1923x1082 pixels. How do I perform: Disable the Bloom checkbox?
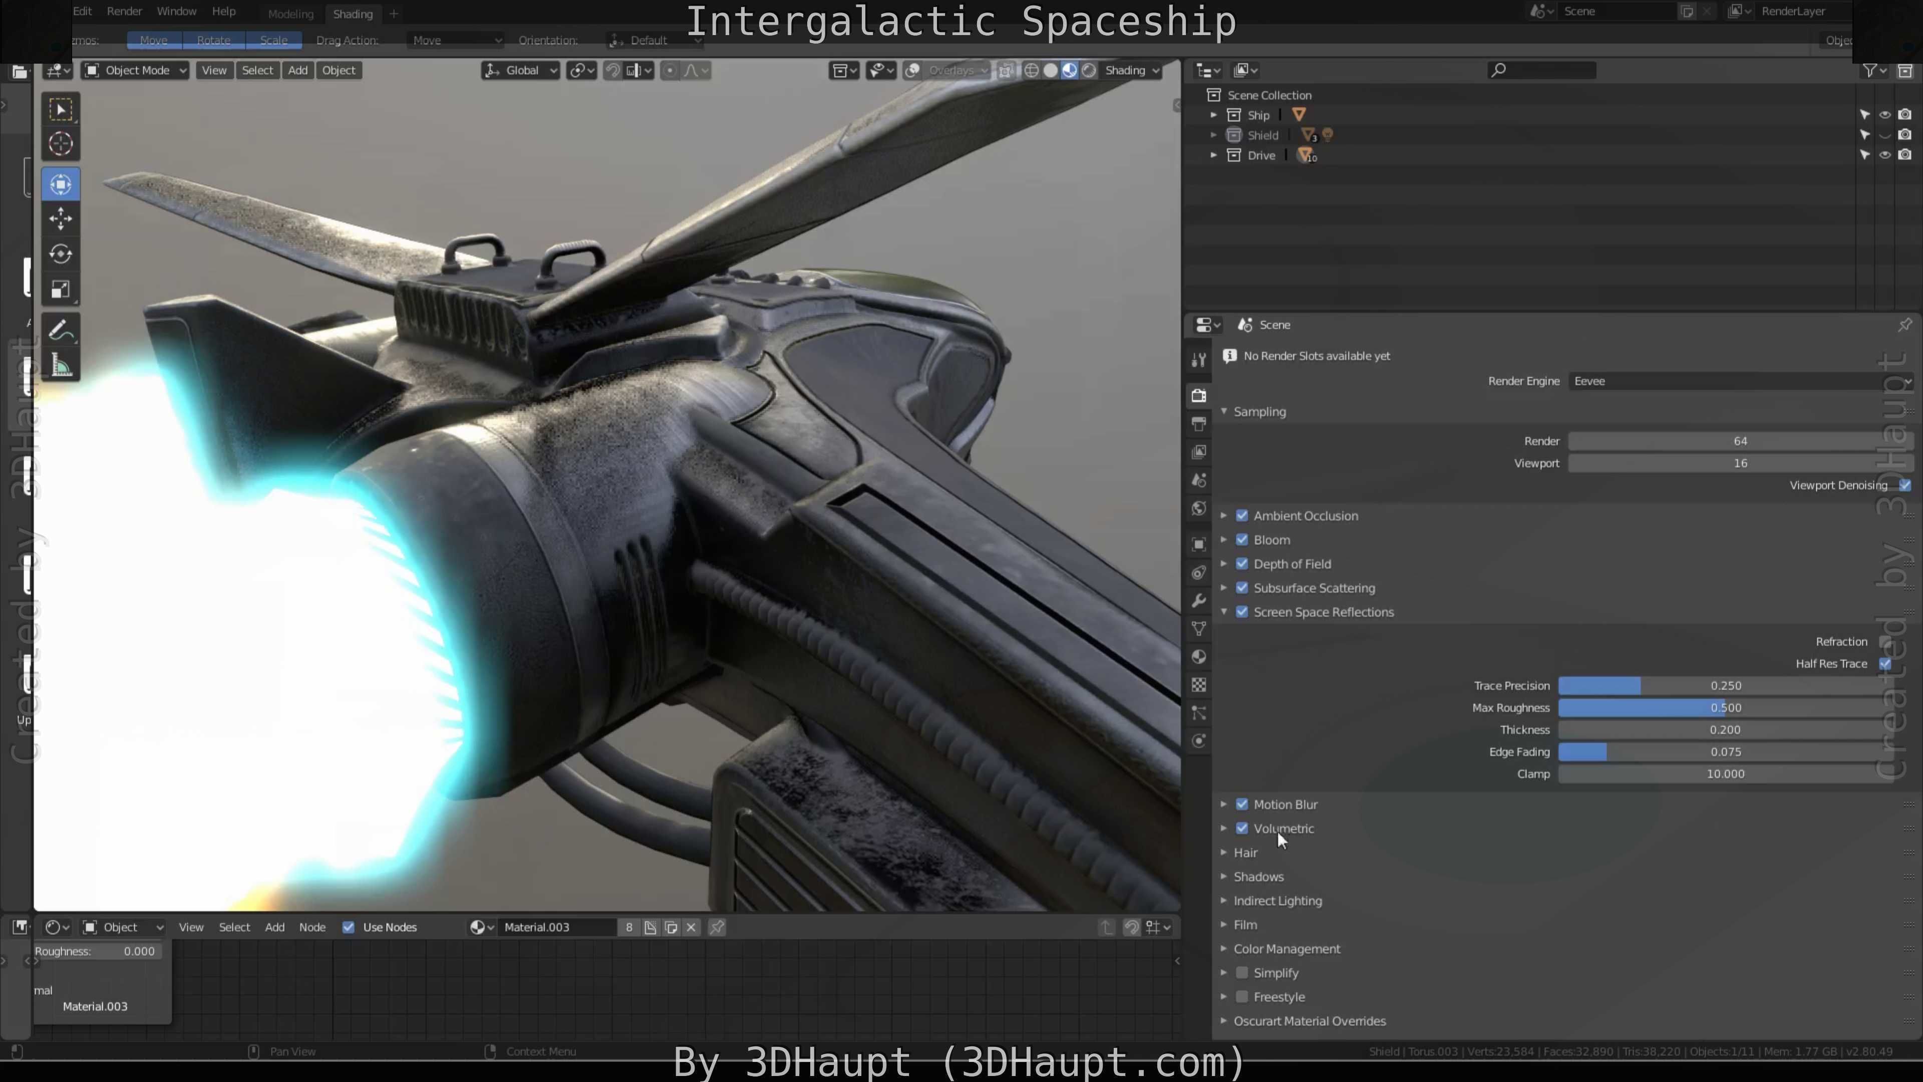1242,540
